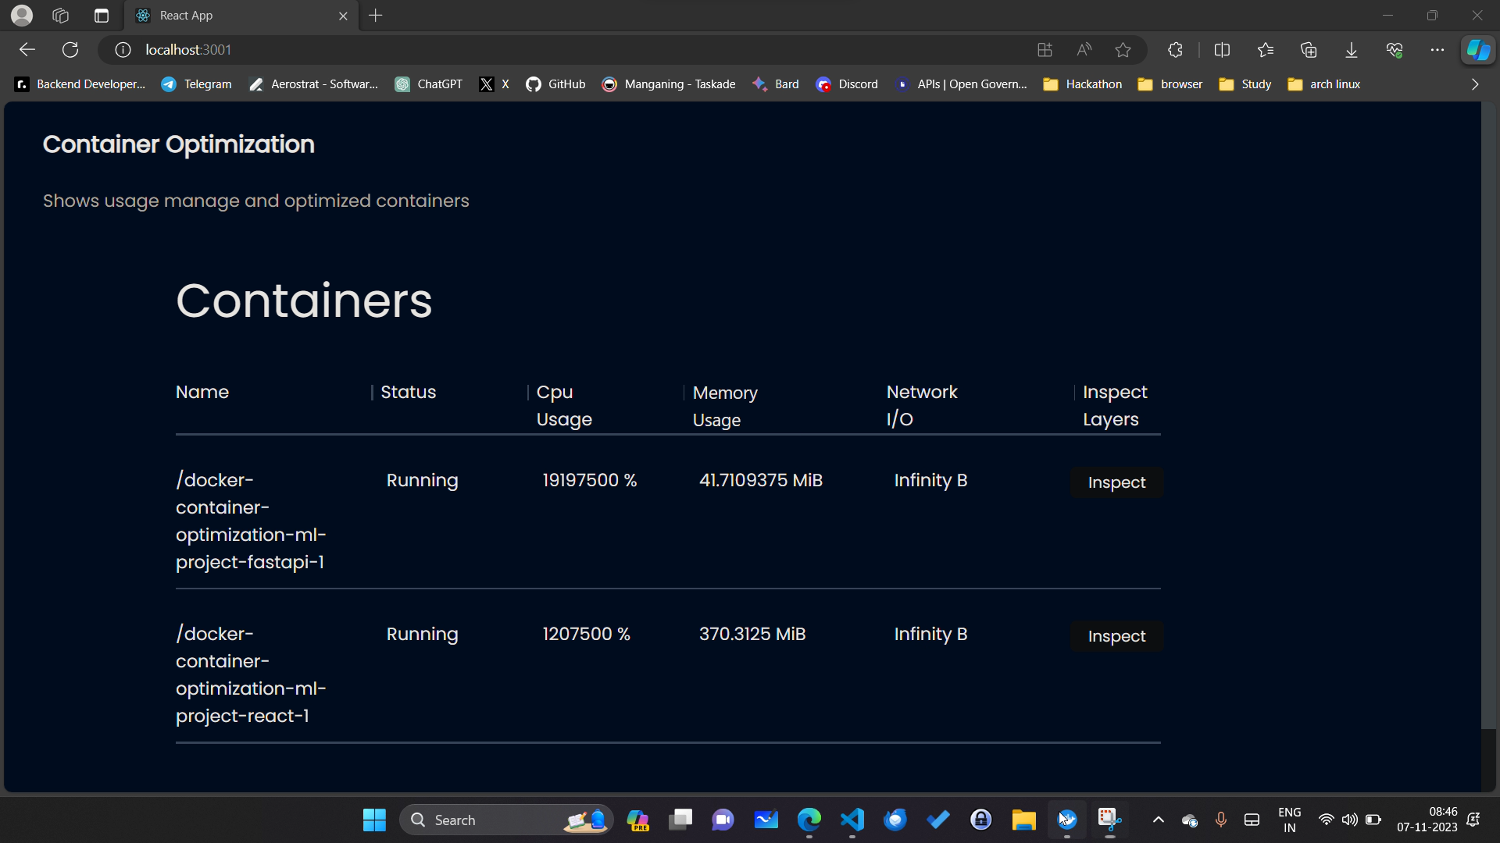This screenshot has height=843, width=1500.
Task: Add this page to favorites with the star icon
Action: click(x=1123, y=50)
